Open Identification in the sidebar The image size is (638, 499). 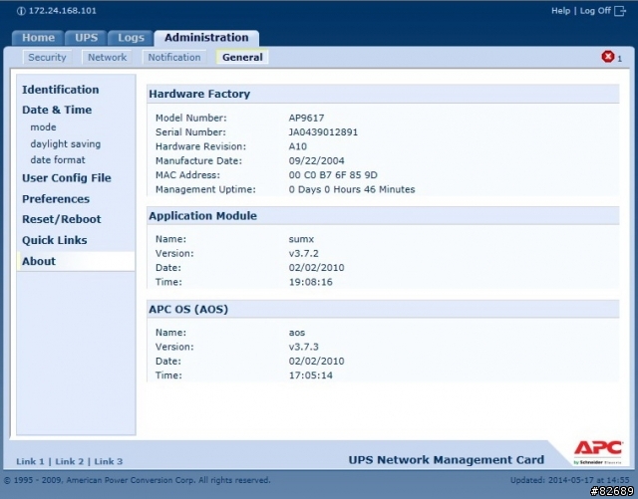coord(61,90)
